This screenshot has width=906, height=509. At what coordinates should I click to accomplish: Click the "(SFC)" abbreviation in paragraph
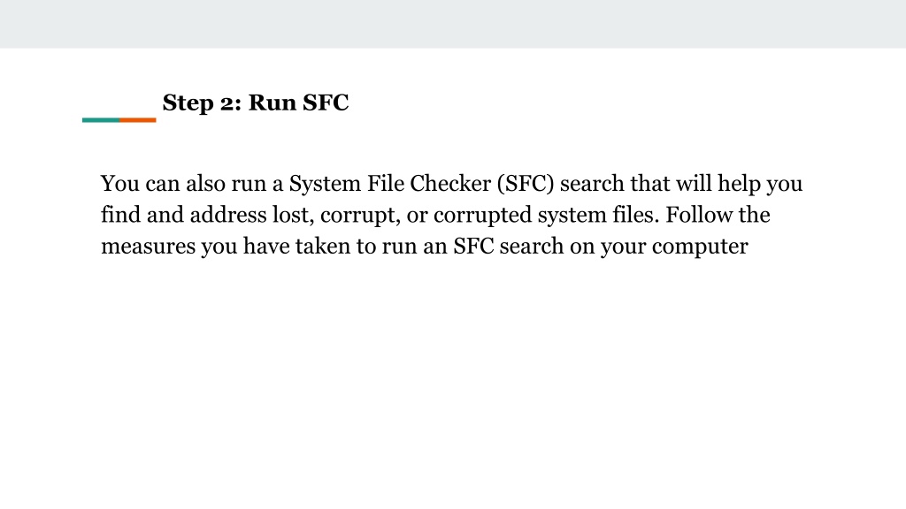tap(526, 184)
